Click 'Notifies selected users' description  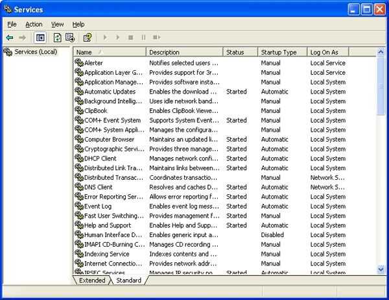(184, 63)
